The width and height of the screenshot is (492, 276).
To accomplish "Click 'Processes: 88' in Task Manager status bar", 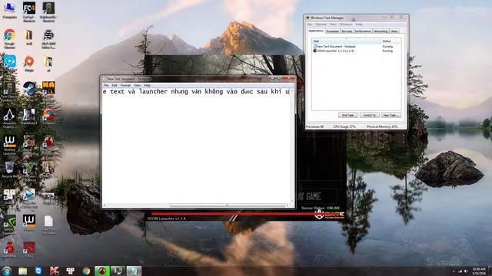I will click(314, 127).
